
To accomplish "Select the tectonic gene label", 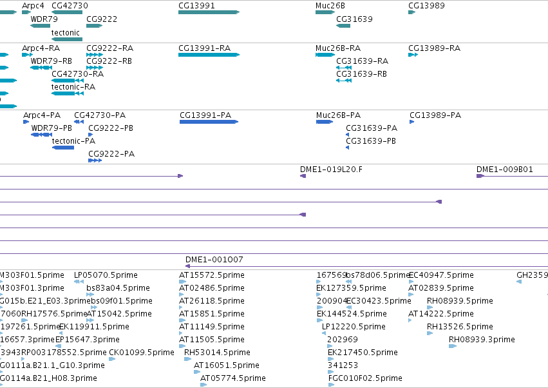I will [x=65, y=32].
